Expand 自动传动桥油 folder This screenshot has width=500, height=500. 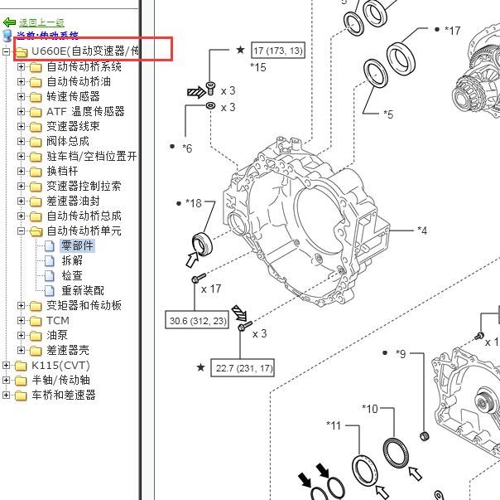coord(21,81)
